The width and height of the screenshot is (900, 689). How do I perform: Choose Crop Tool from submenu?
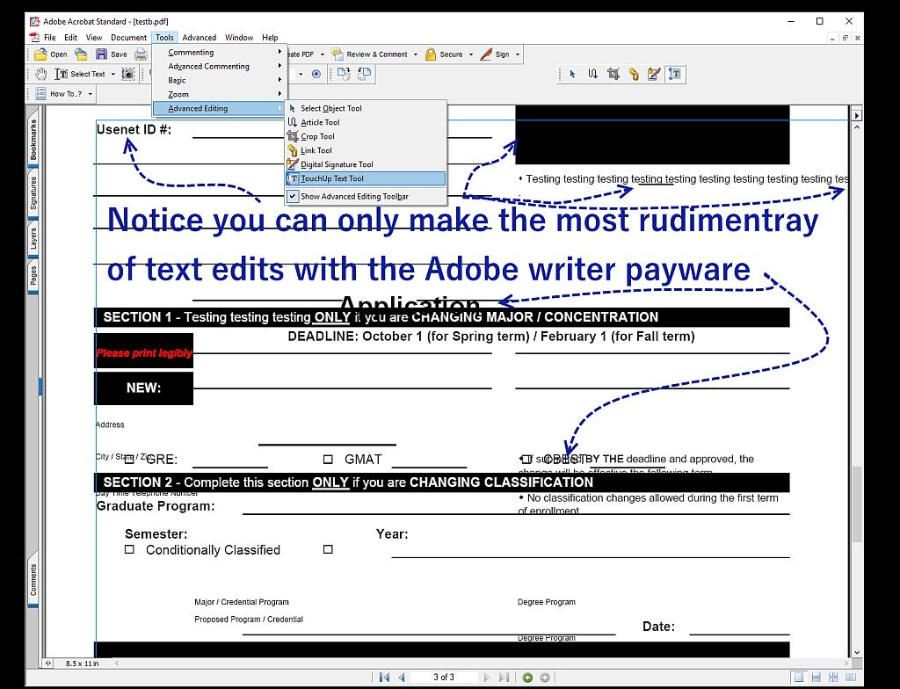tap(365, 136)
